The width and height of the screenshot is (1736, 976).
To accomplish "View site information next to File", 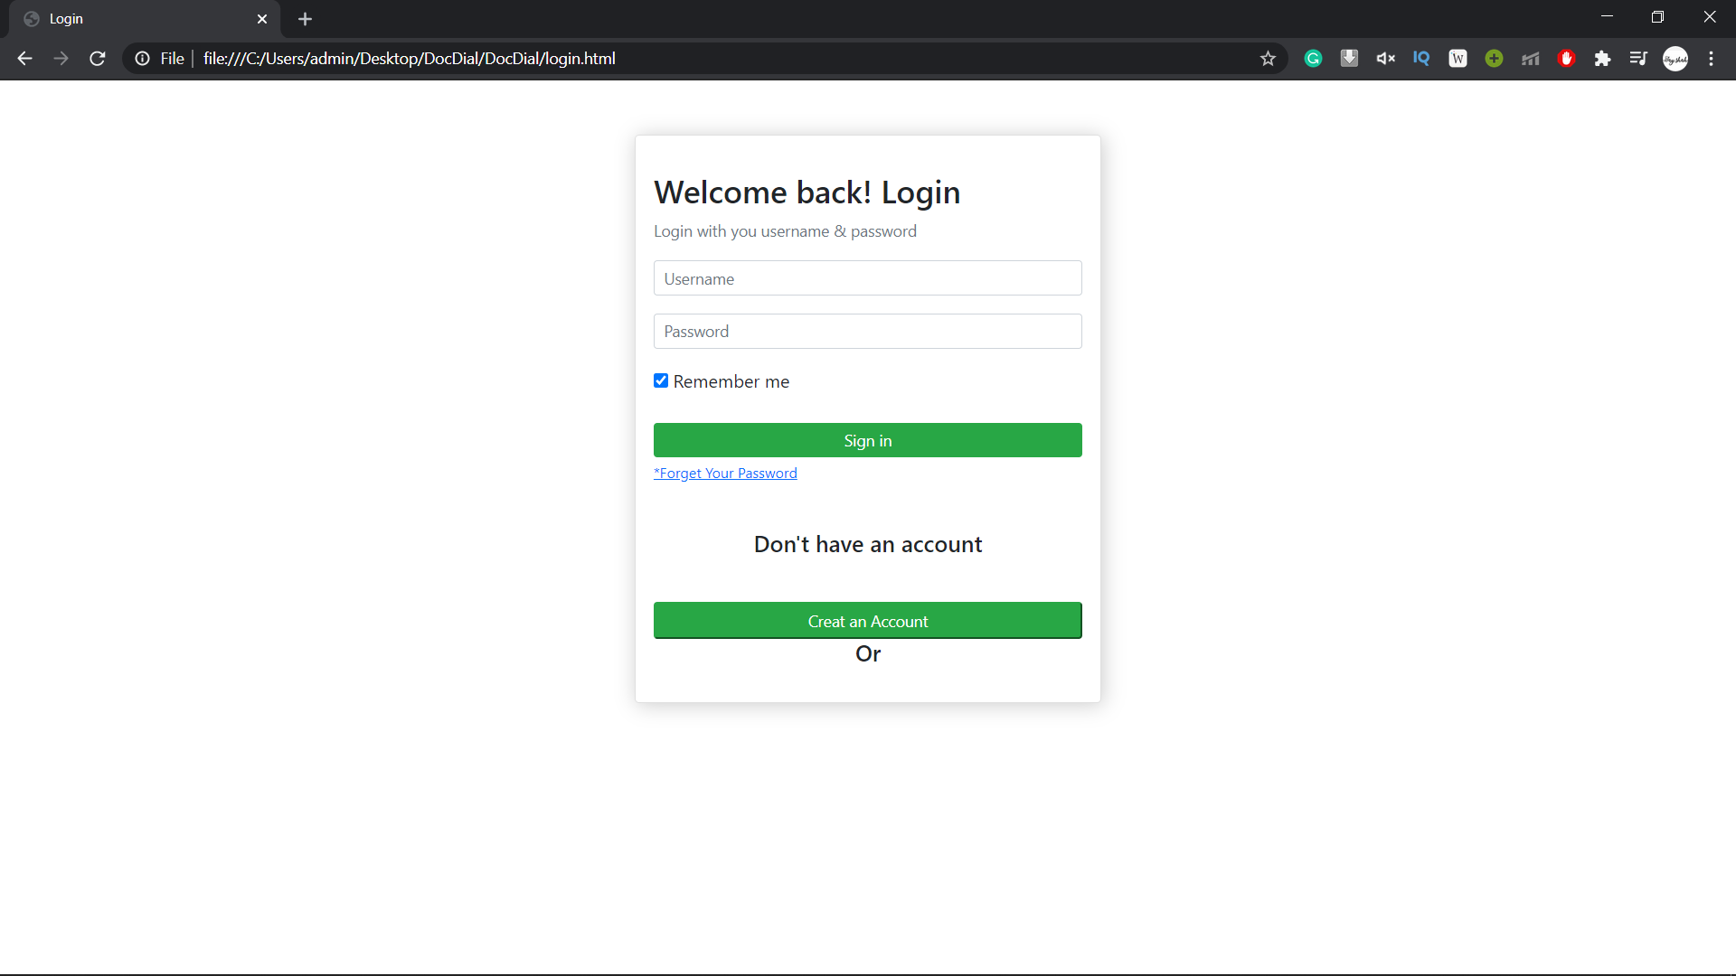I will click(143, 59).
